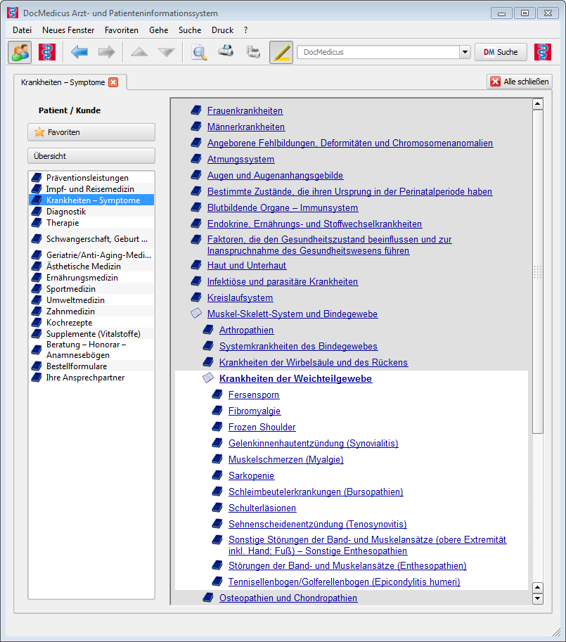Screen dimensions: 566x642
Task: Select the Krankheiten – Symptome tab
Action: 63,82
